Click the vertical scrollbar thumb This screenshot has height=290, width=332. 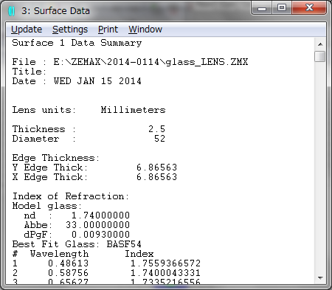point(320,56)
